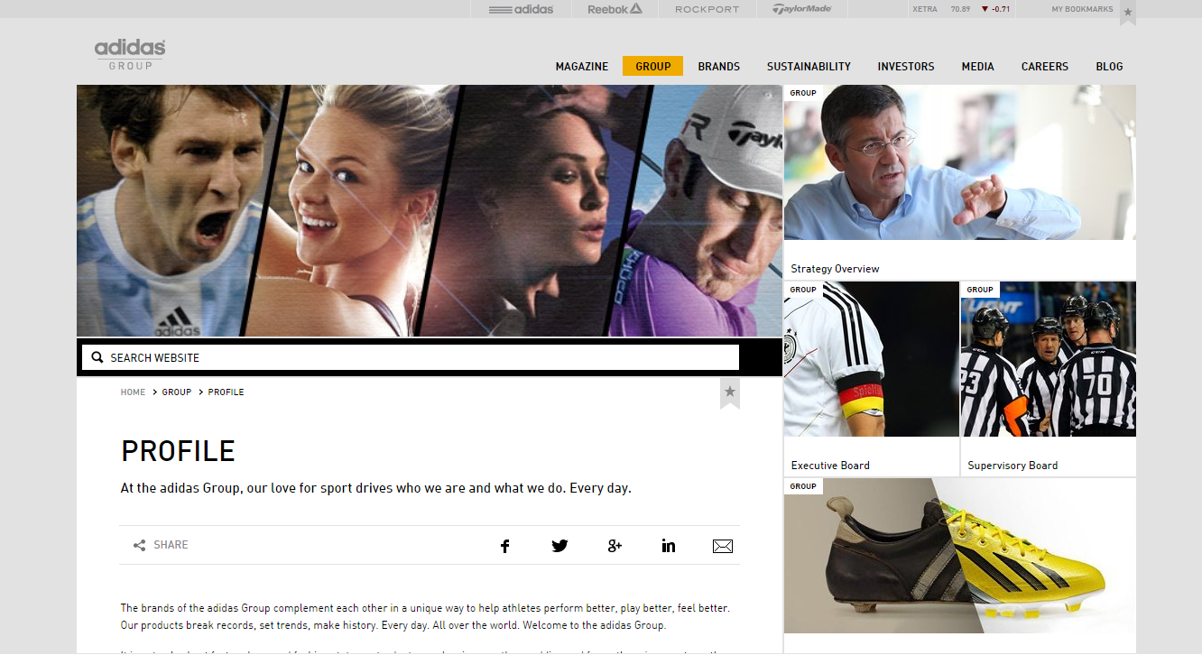
Task: Share page on LinkedIn
Action: [669, 545]
